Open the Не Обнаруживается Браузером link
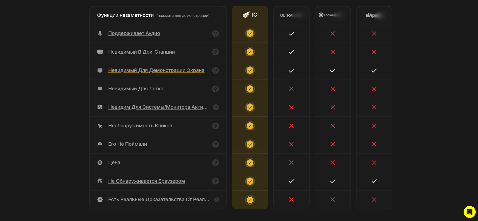This screenshot has height=221, width=478. 146,181
